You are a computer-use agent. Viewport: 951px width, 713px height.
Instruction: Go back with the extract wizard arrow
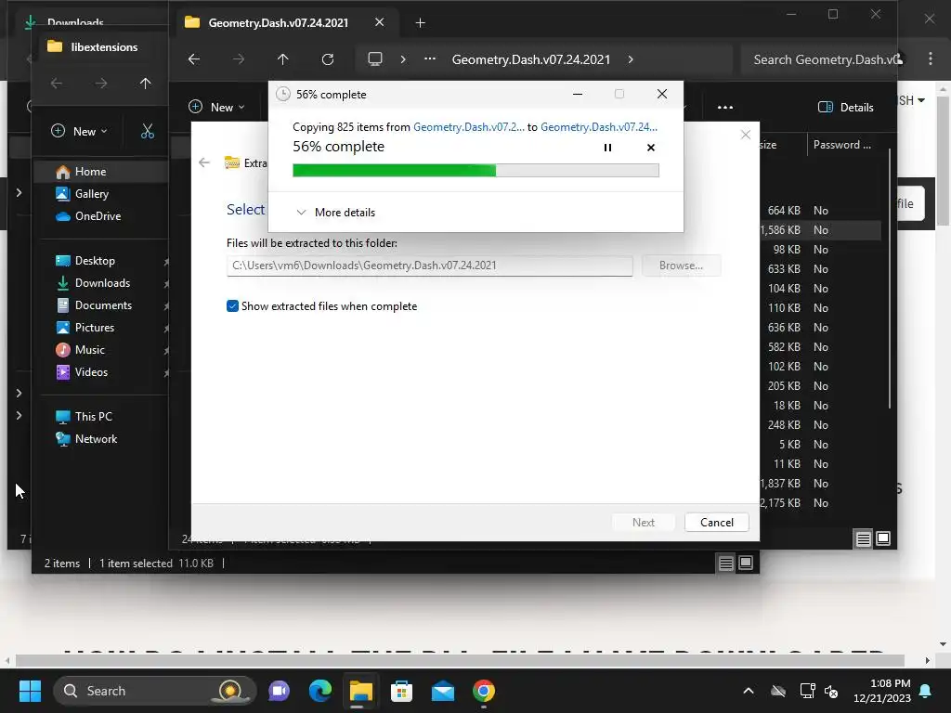[x=204, y=162]
